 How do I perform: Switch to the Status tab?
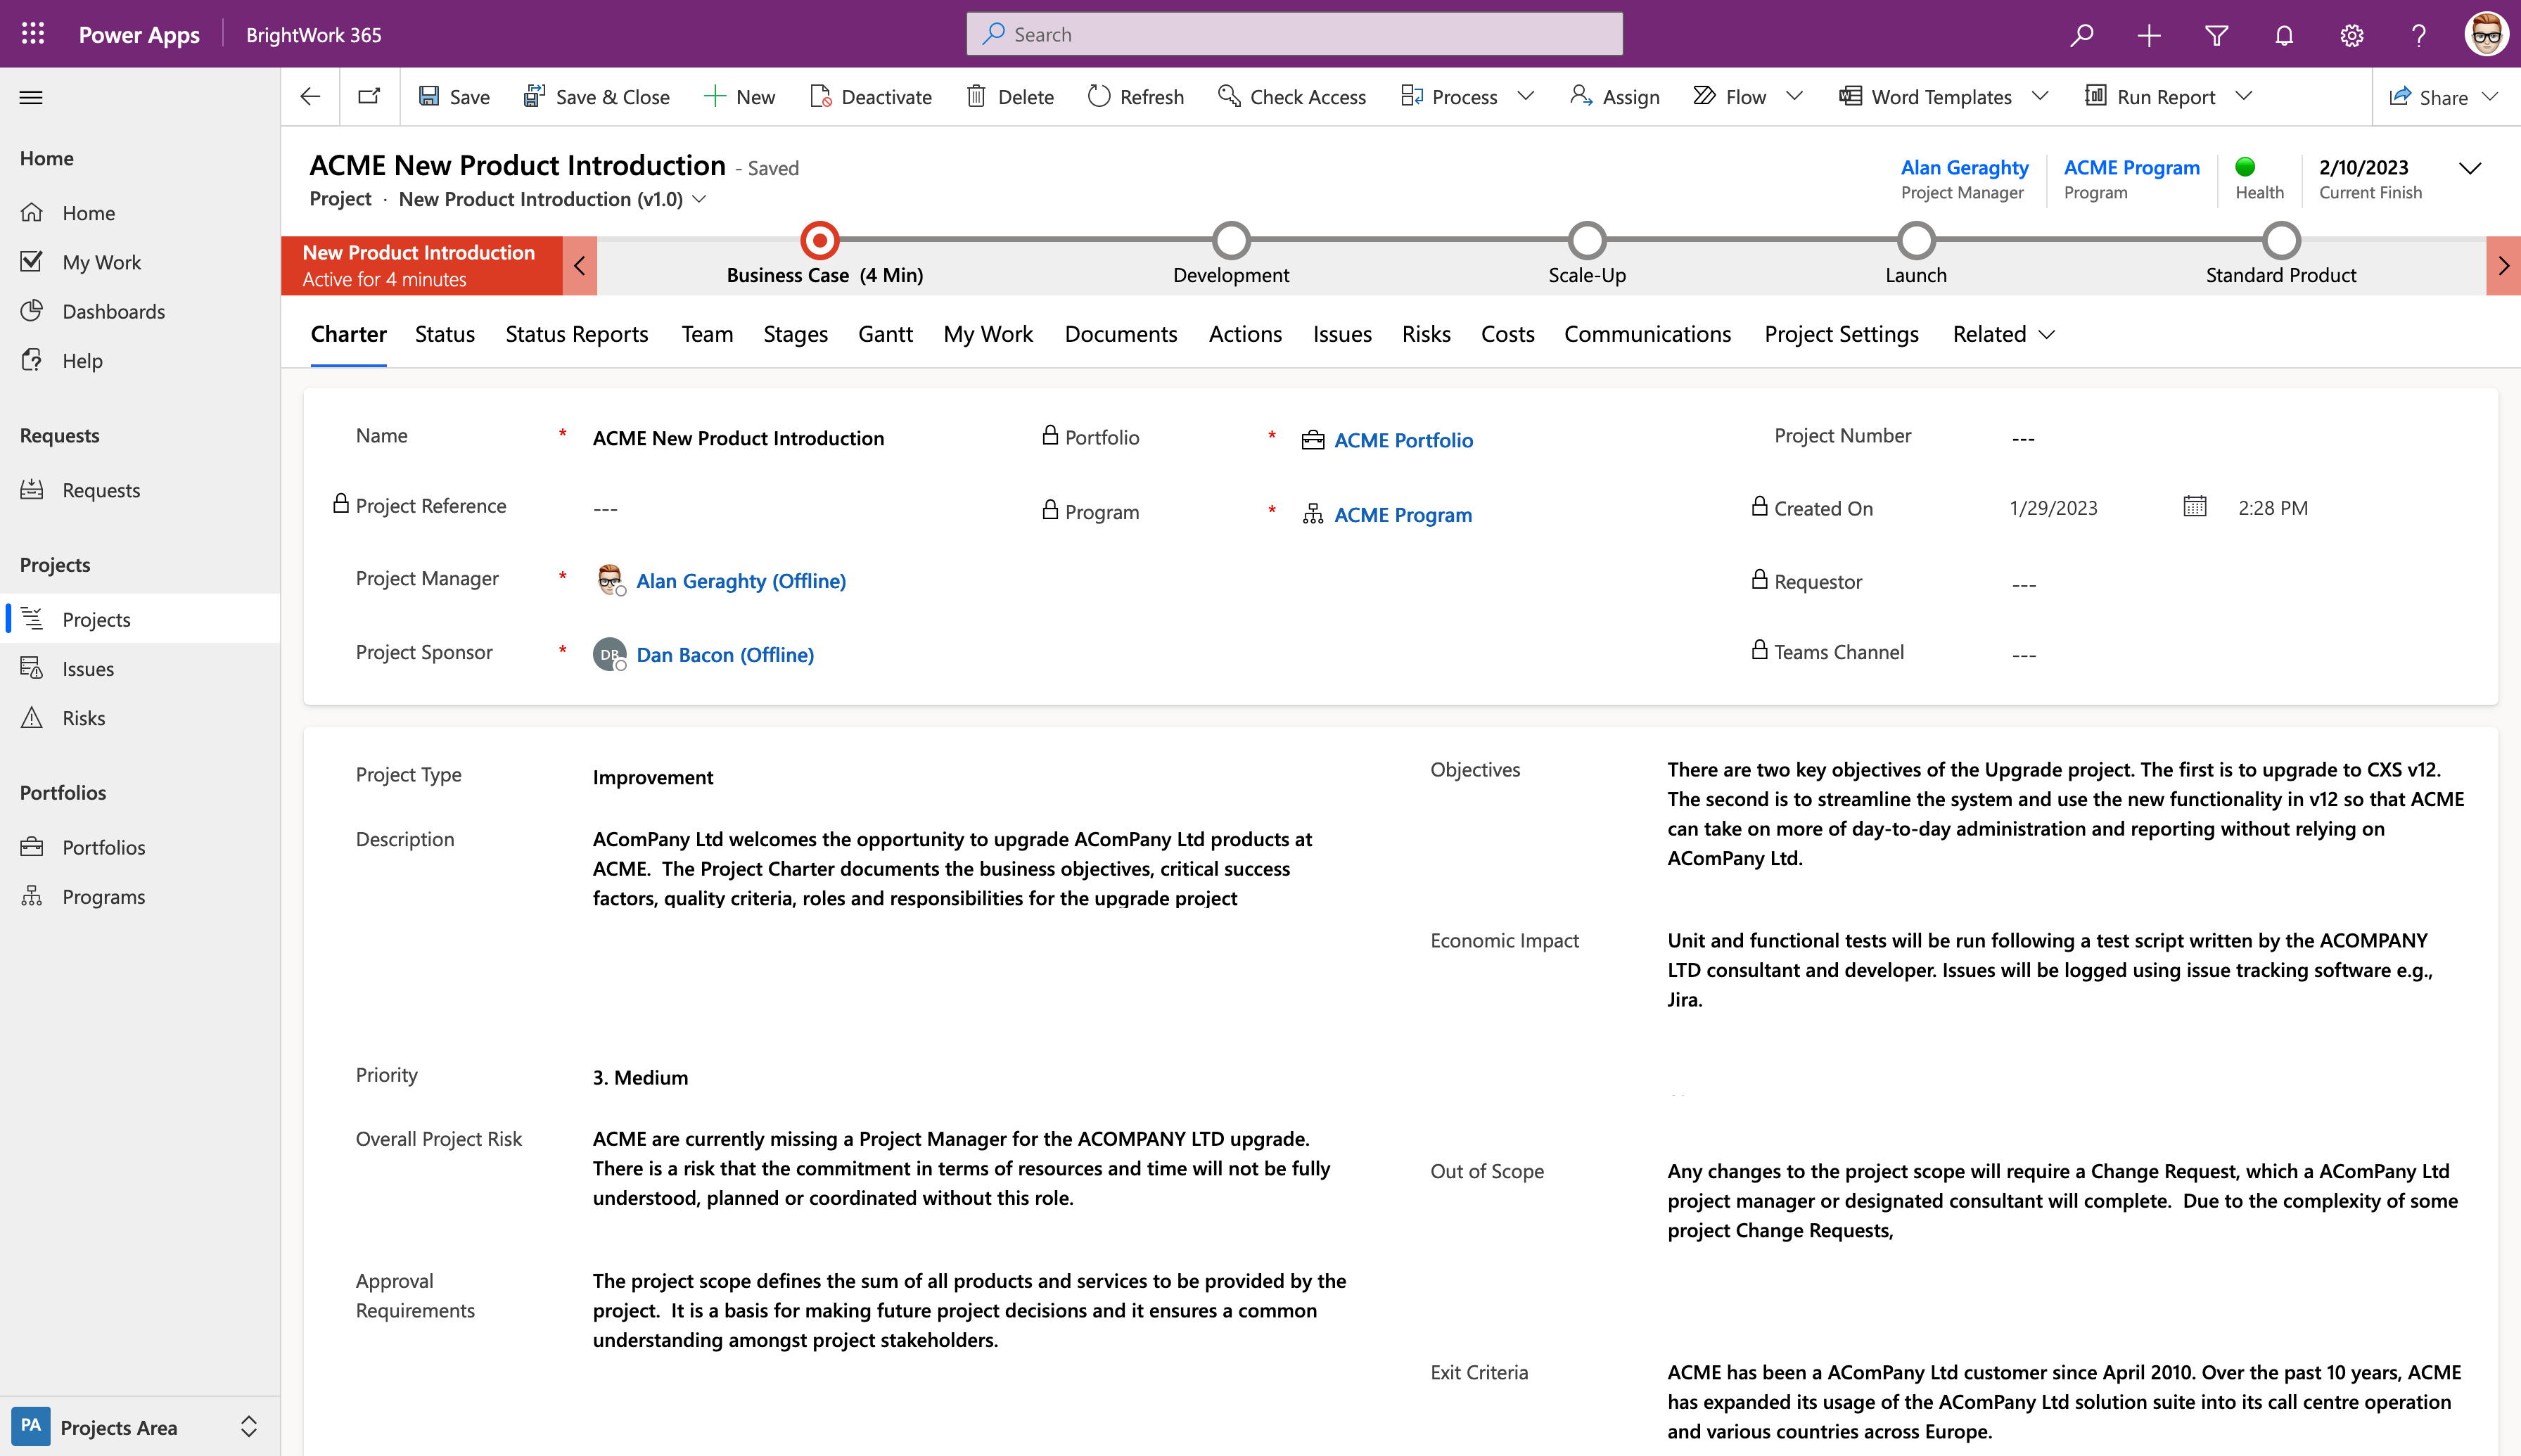click(445, 334)
